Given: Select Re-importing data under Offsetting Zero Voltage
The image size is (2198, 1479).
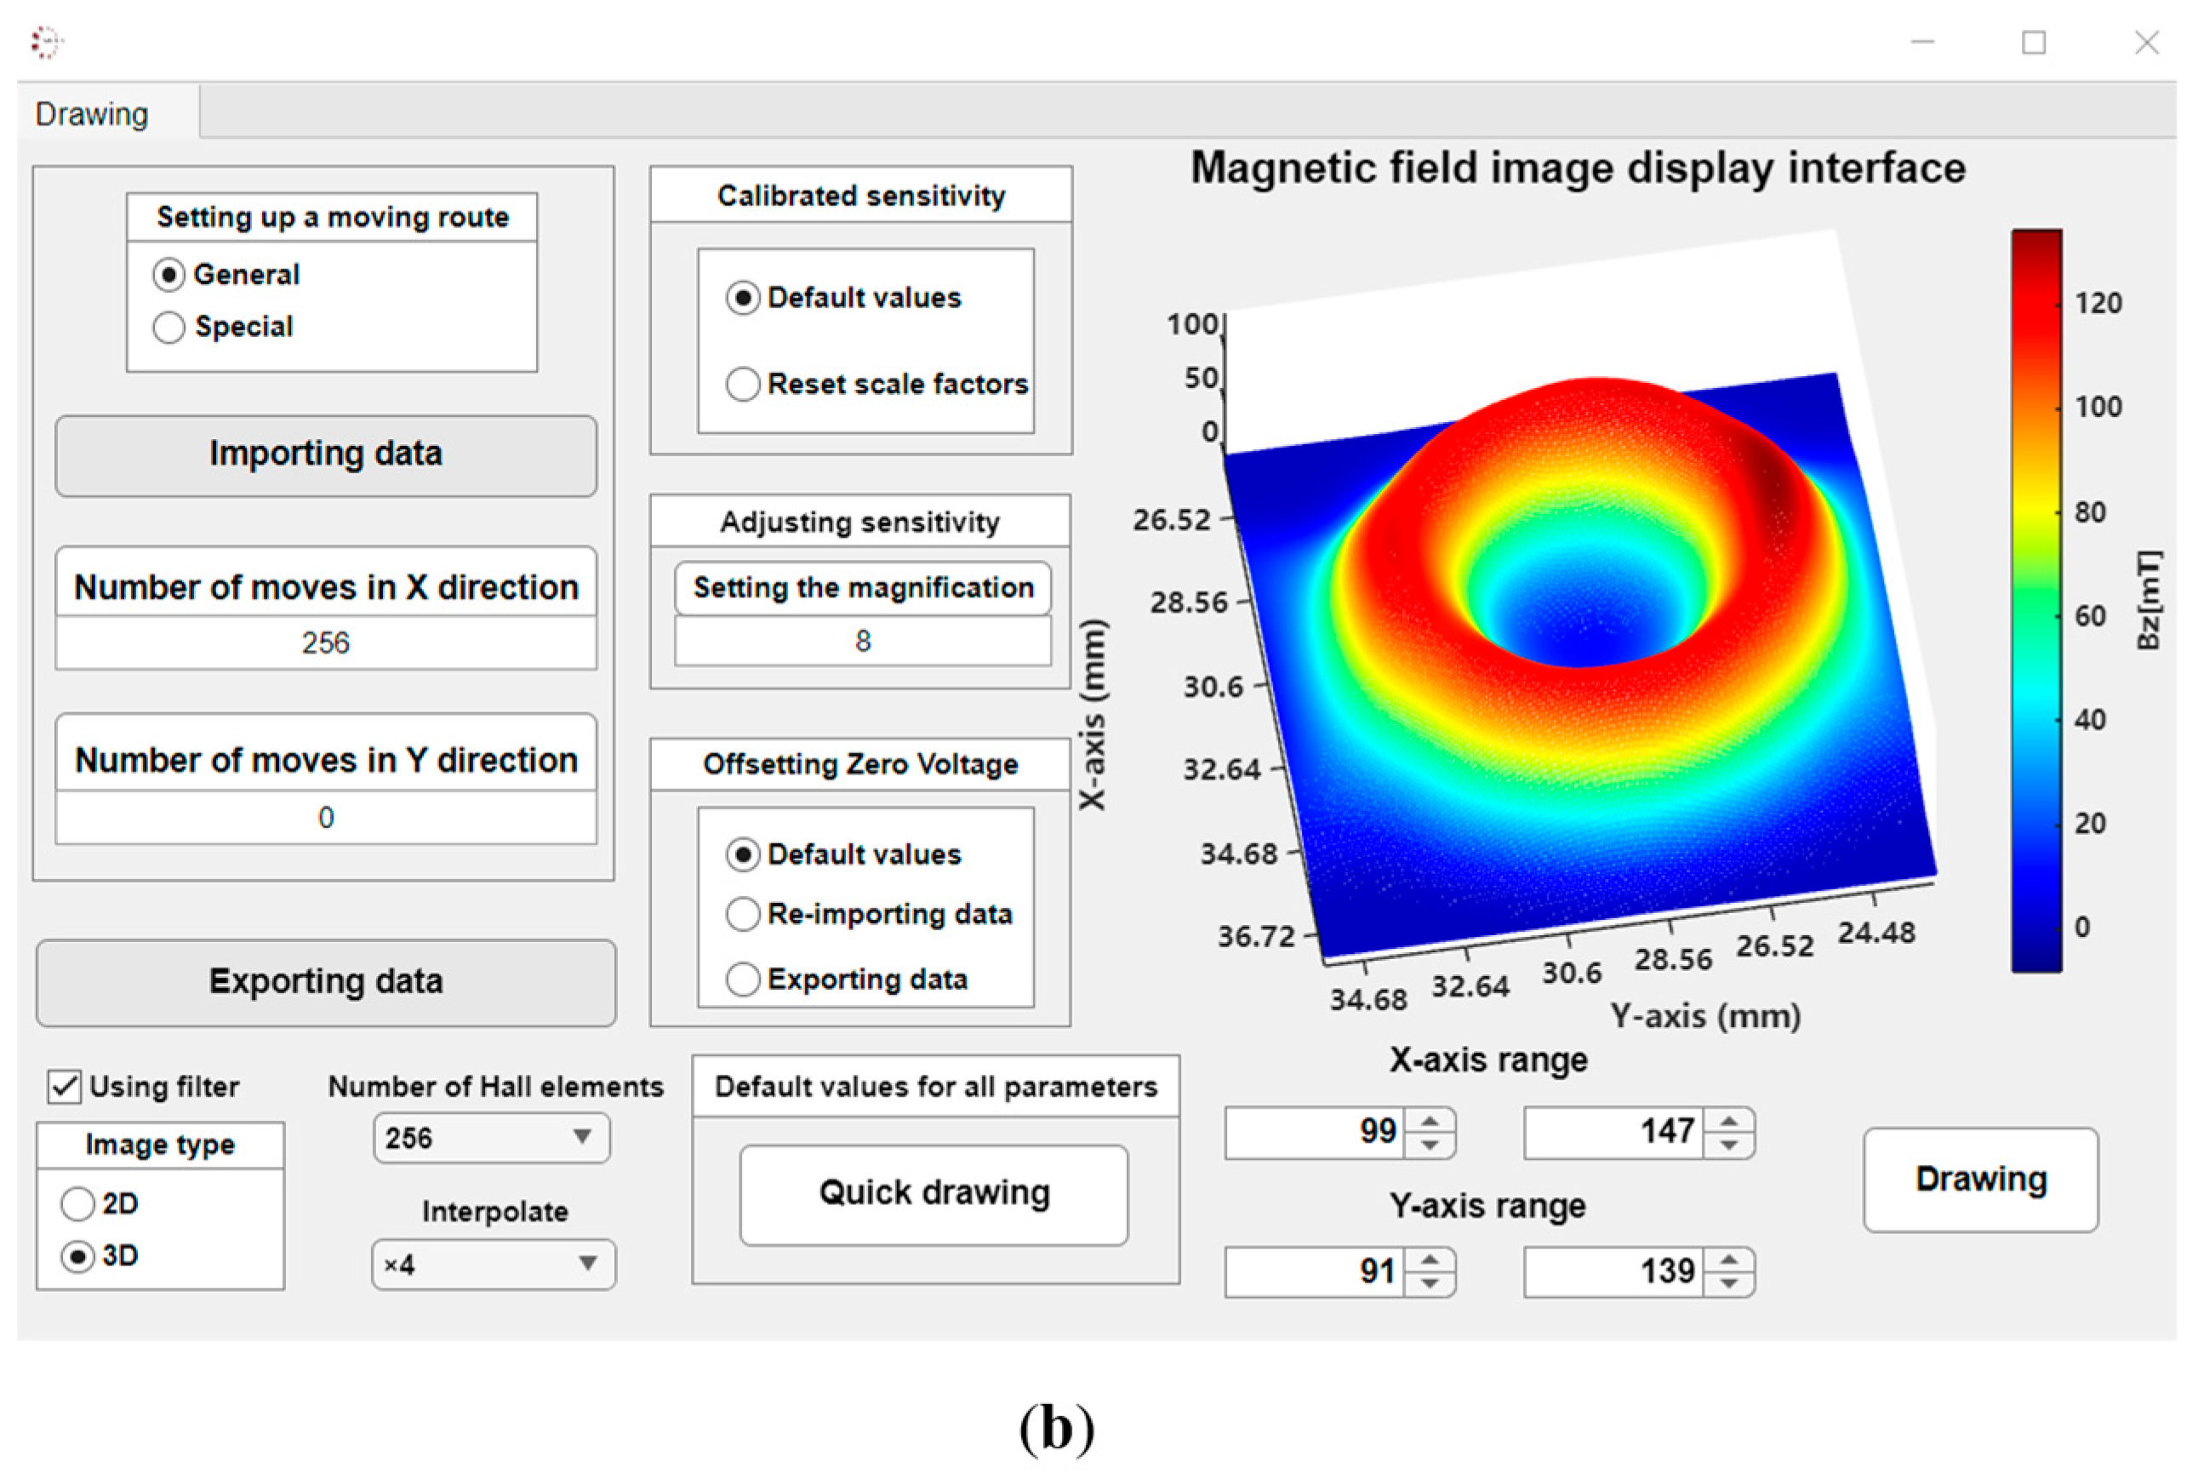Looking at the screenshot, I should [743, 914].
